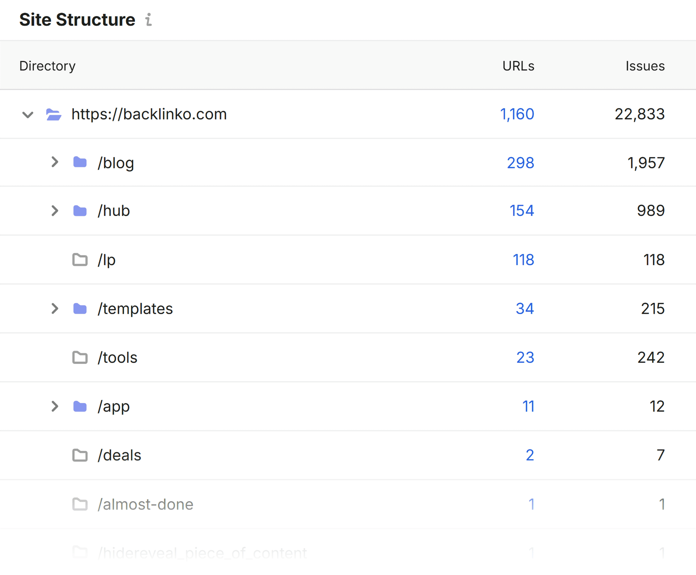
Task: Click the /blog folder icon
Action: click(x=80, y=162)
